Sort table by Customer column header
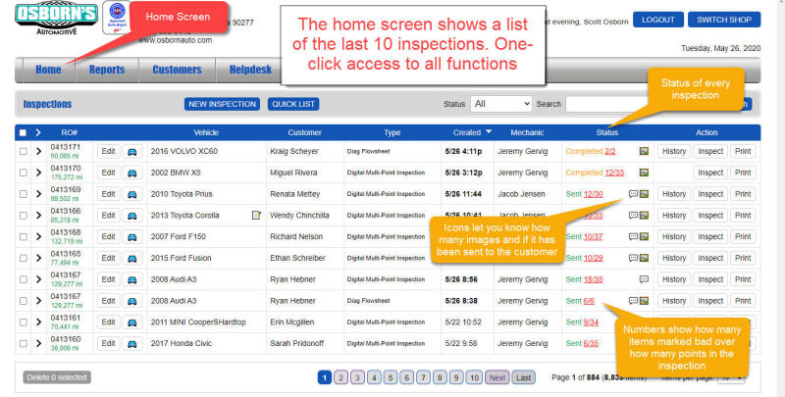 pyautogui.click(x=304, y=132)
